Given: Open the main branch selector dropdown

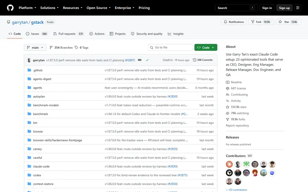Looking at the screenshot, I should tap(35, 47).
